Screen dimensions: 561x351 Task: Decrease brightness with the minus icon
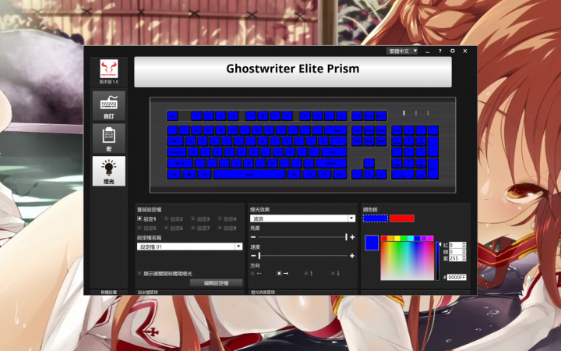[x=253, y=237]
